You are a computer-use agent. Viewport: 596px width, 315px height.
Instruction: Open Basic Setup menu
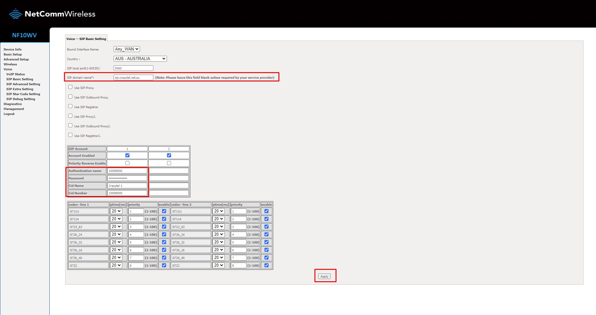point(13,54)
